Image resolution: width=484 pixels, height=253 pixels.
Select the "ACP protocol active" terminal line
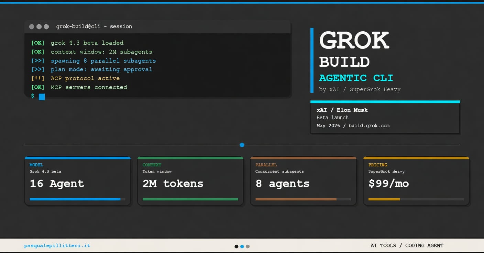pos(85,78)
